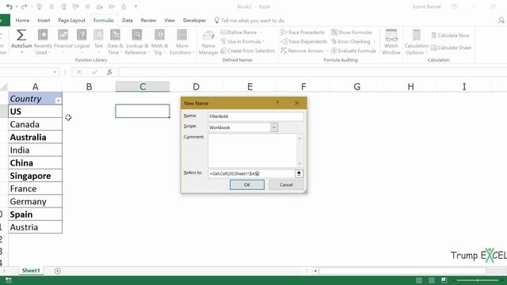Open Math & Trig functions

coord(159,42)
